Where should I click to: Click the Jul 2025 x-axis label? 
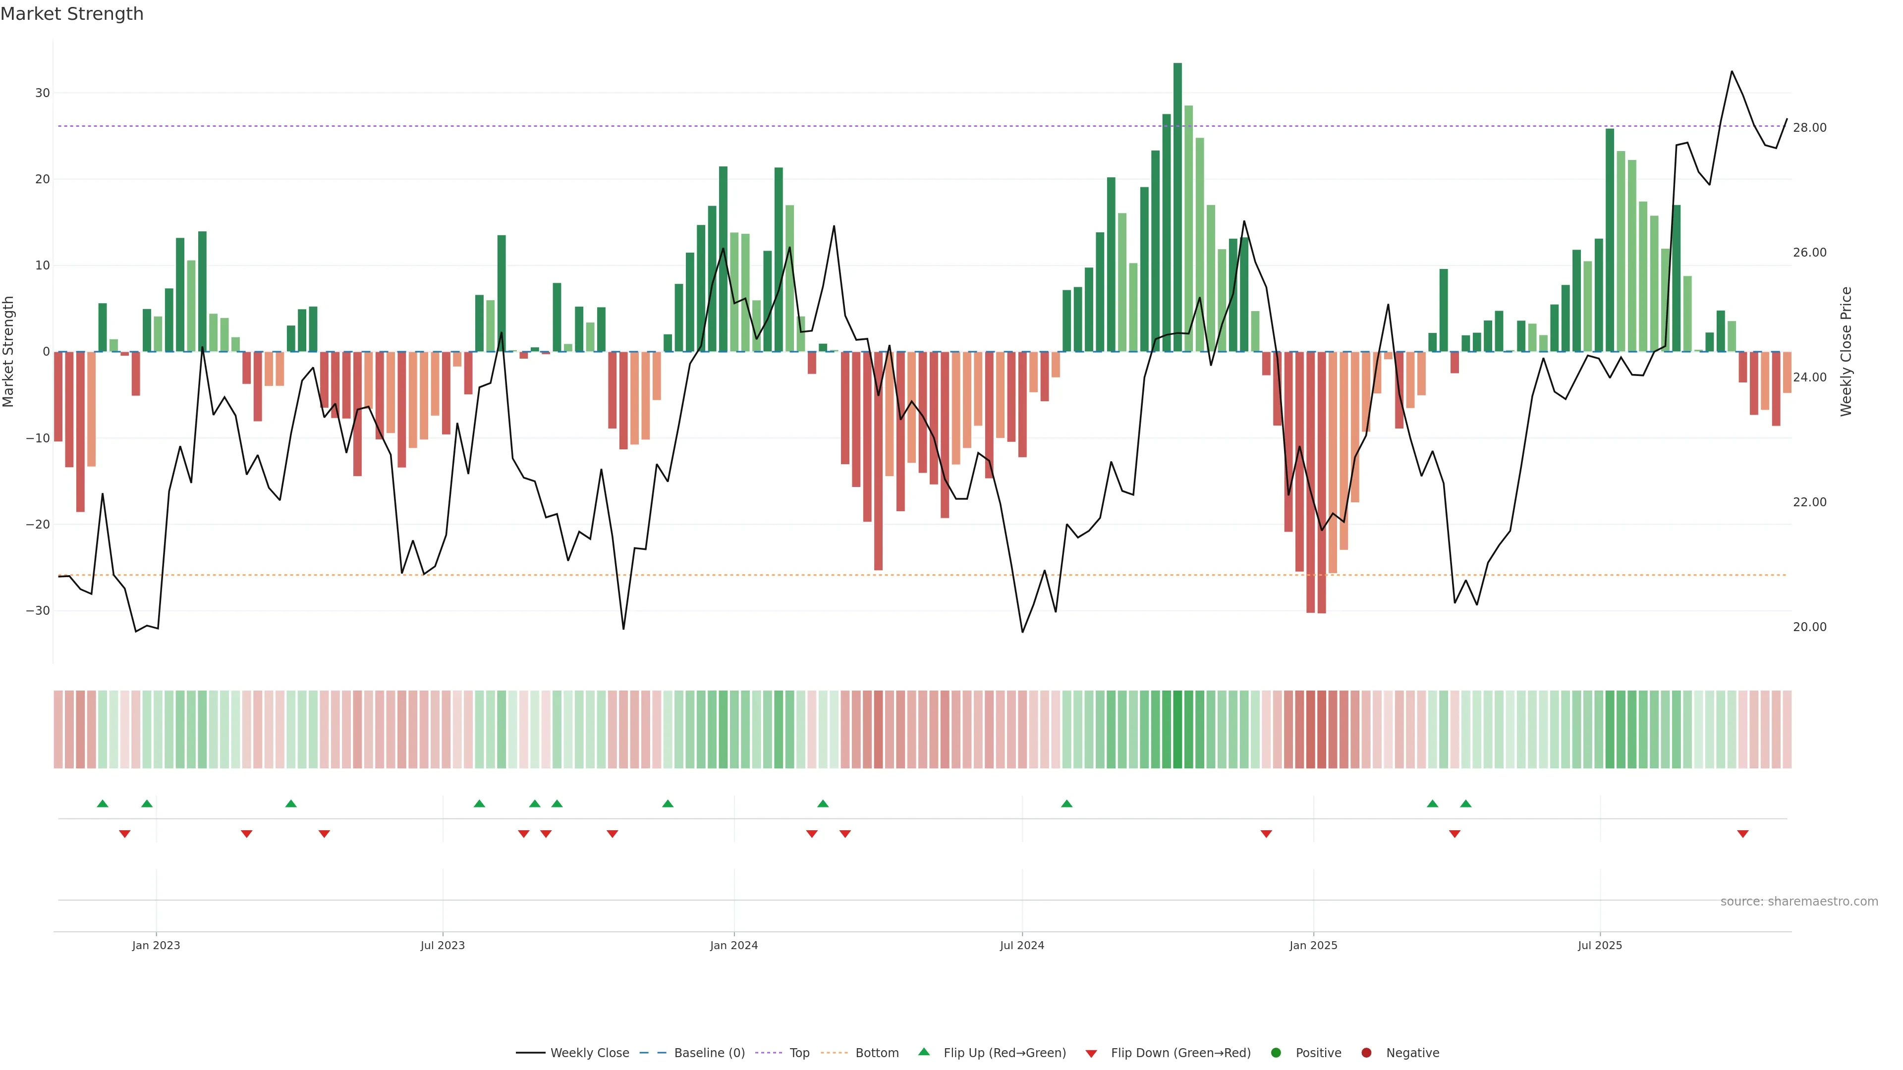pos(1599,945)
